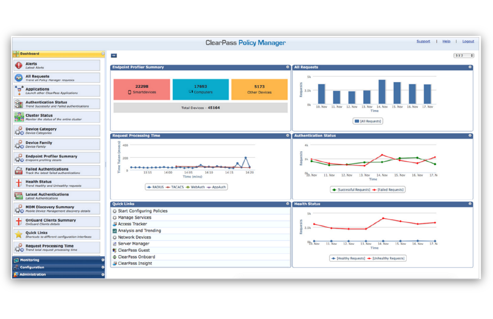The width and height of the screenshot is (493, 319).
Task: Click the Logout link
Action: [x=468, y=42]
